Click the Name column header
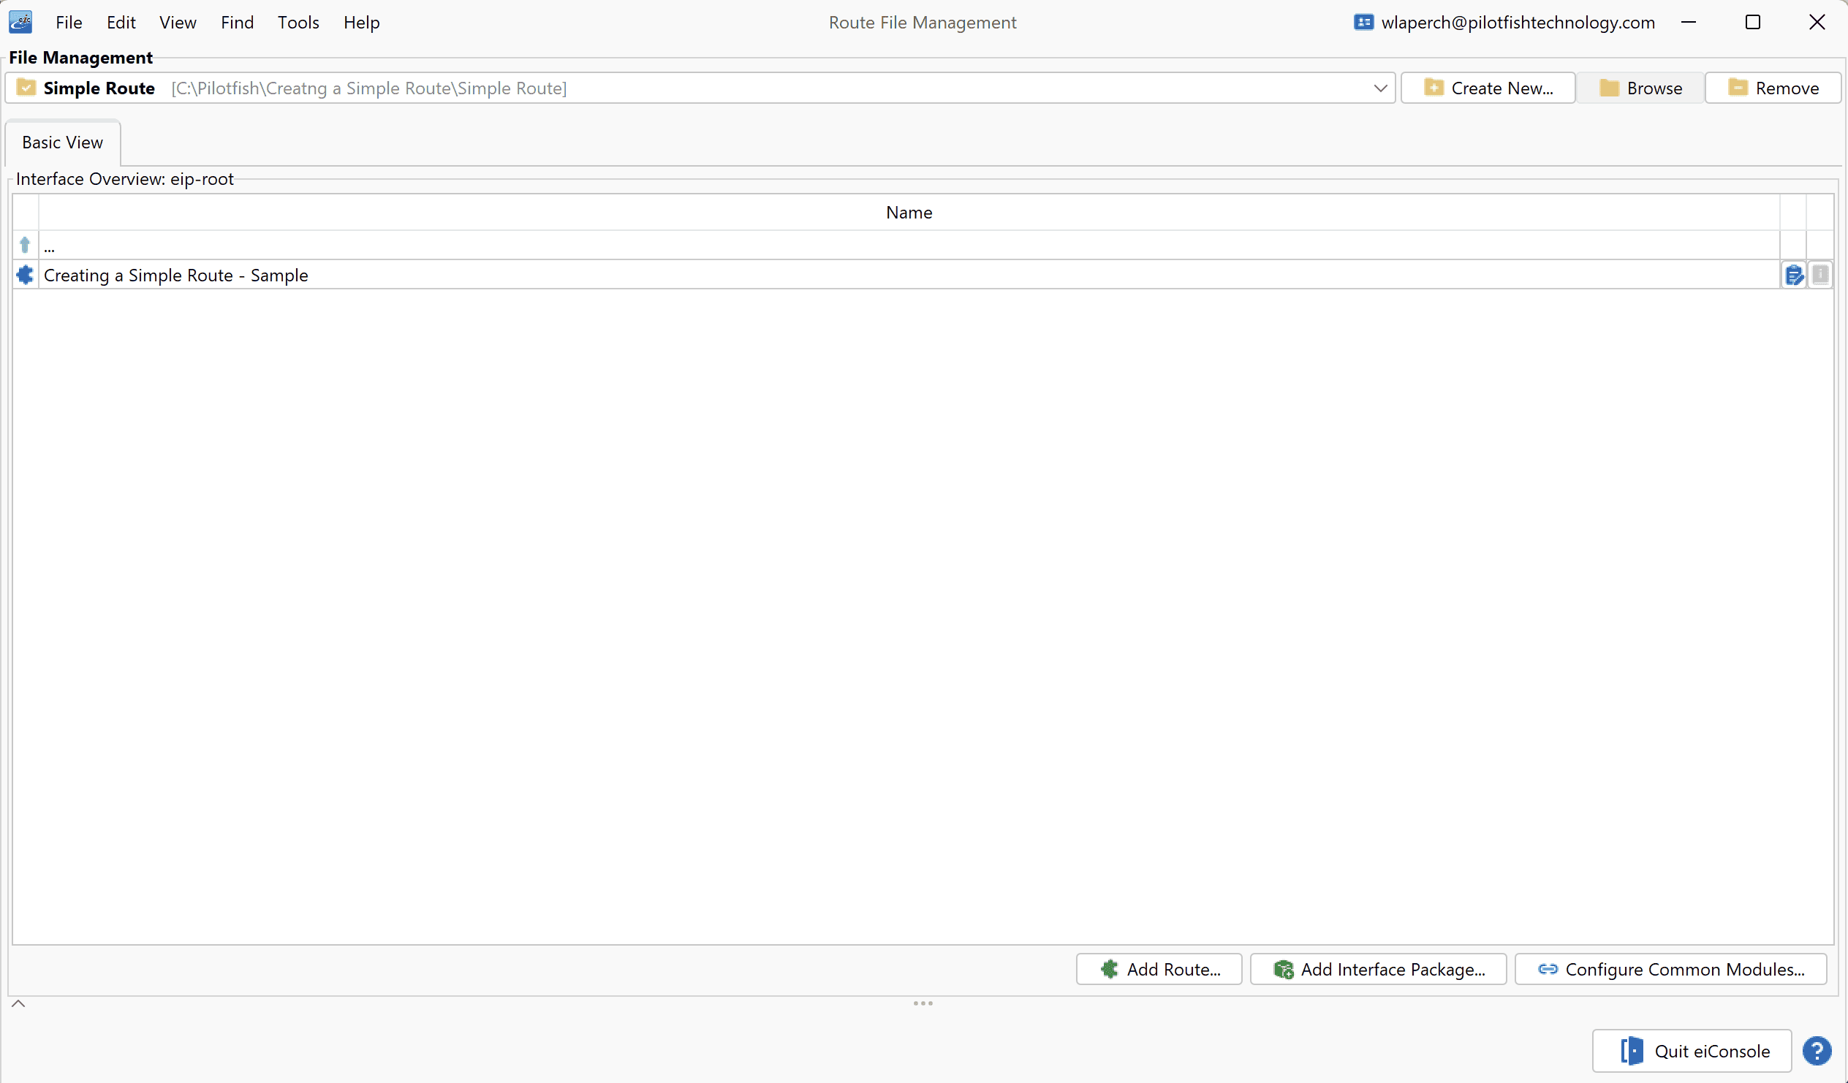 pos(909,213)
